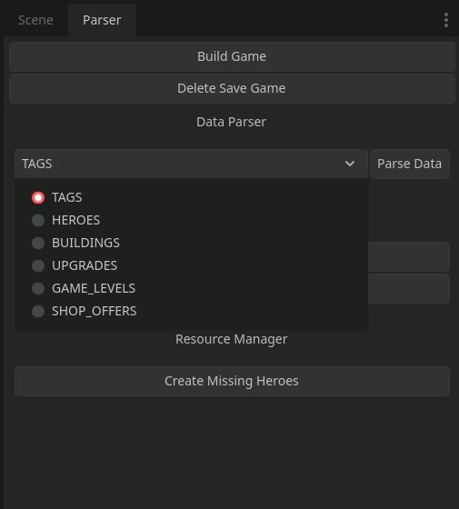
Task: Open the dock's three-dot options menu
Action: (446, 20)
